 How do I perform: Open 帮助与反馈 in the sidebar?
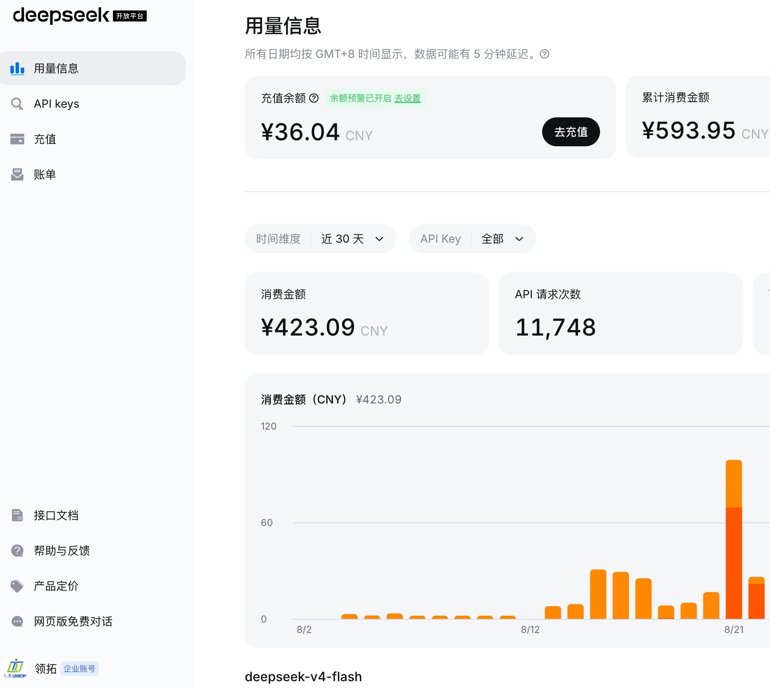(93, 551)
